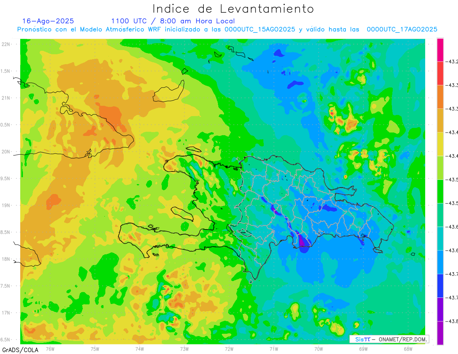Click the '22N' latitude label
The image size is (458, 354).
coord(6,44)
